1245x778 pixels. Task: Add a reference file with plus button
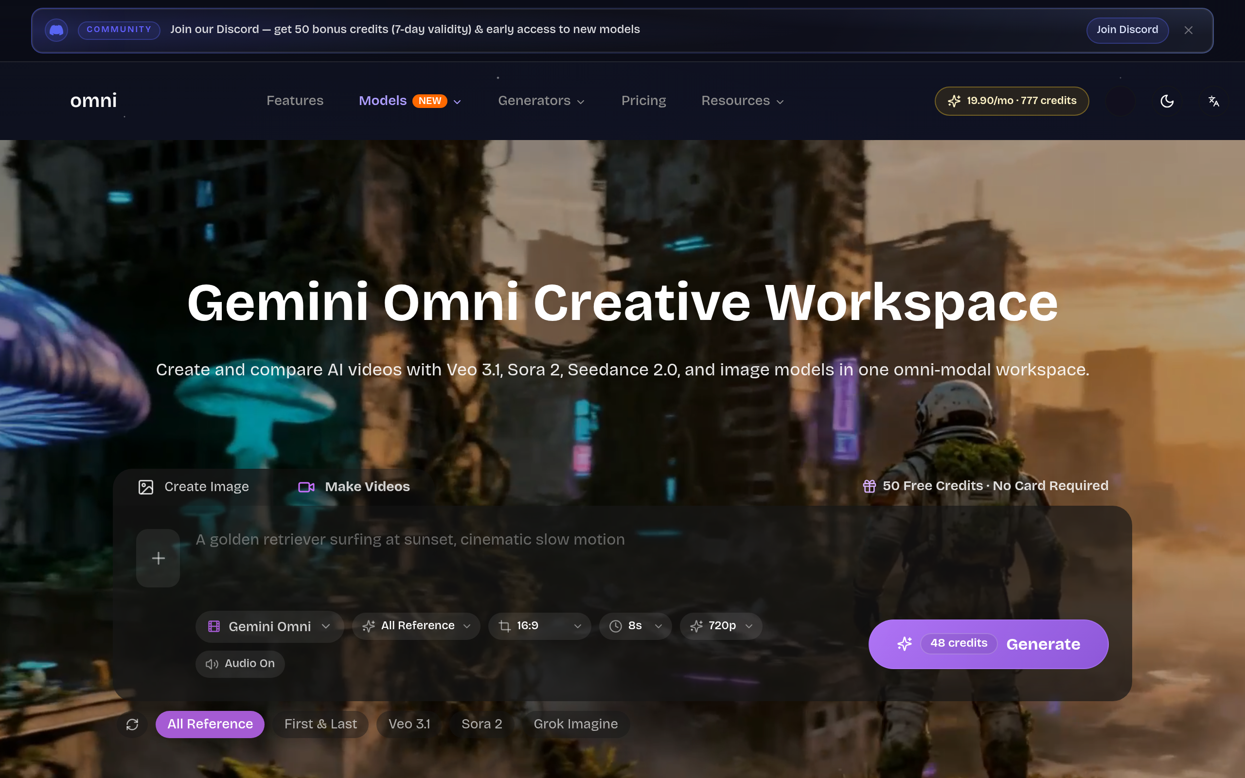click(x=158, y=558)
